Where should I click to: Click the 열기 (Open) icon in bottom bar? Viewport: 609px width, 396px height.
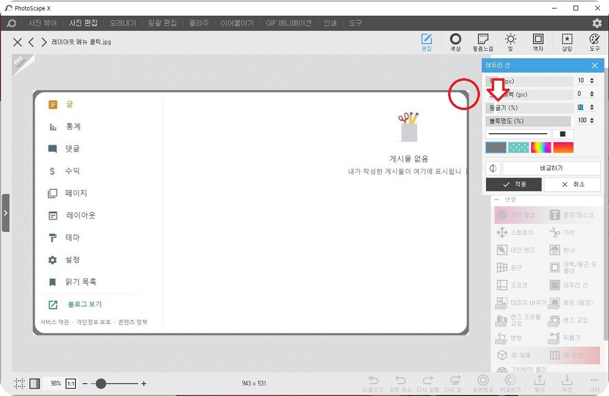click(x=540, y=384)
